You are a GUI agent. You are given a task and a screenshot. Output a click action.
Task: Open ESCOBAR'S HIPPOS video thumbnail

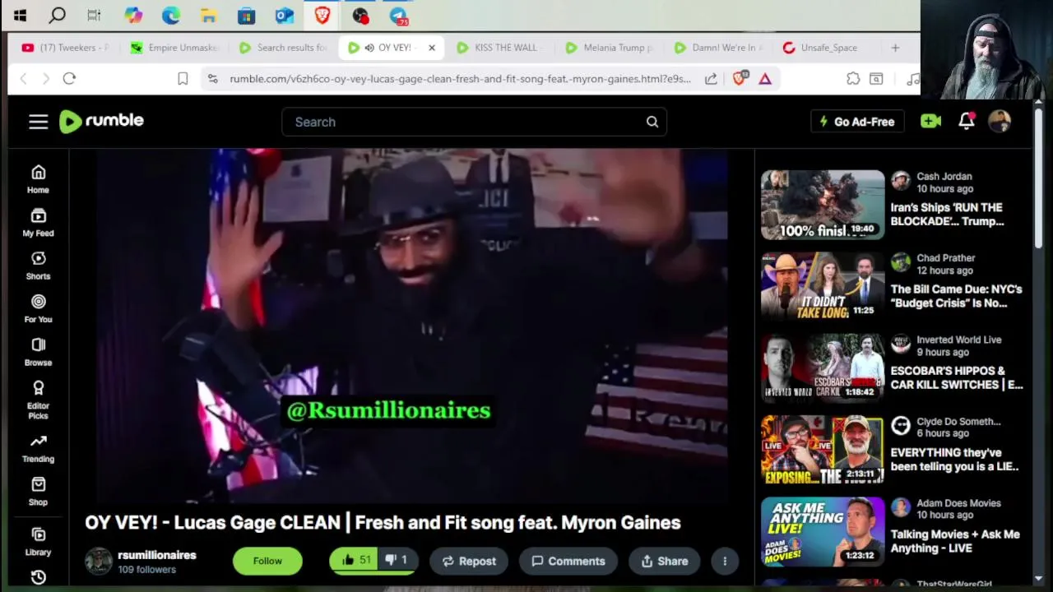point(823,368)
